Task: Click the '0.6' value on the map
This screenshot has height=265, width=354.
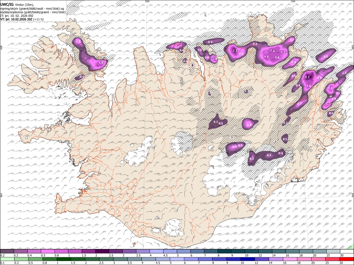Action: click(294, 76)
